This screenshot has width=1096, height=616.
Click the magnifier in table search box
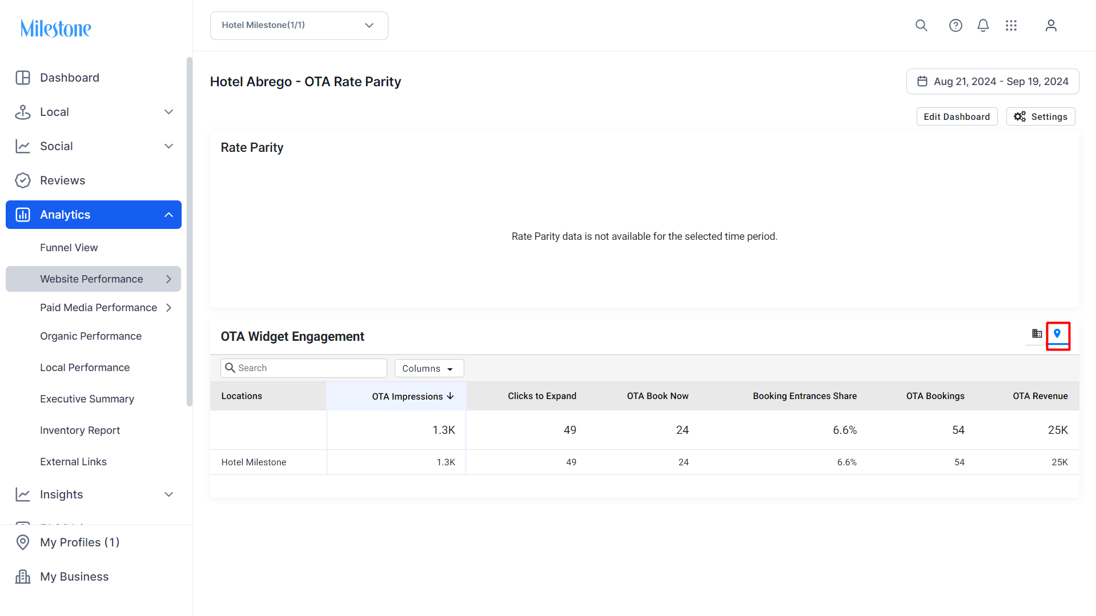[230, 368]
